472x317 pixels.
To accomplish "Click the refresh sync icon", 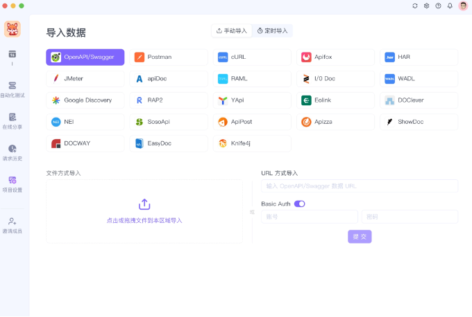I will [x=415, y=6].
